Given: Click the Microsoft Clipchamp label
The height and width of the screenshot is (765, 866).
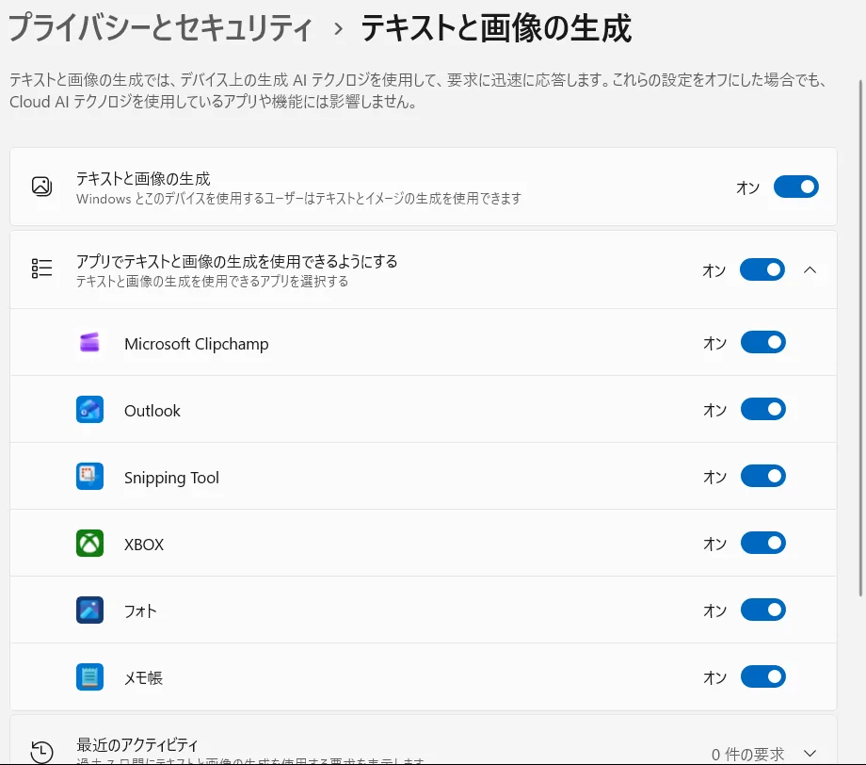Looking at the screenshot, I should pos(197,344).
